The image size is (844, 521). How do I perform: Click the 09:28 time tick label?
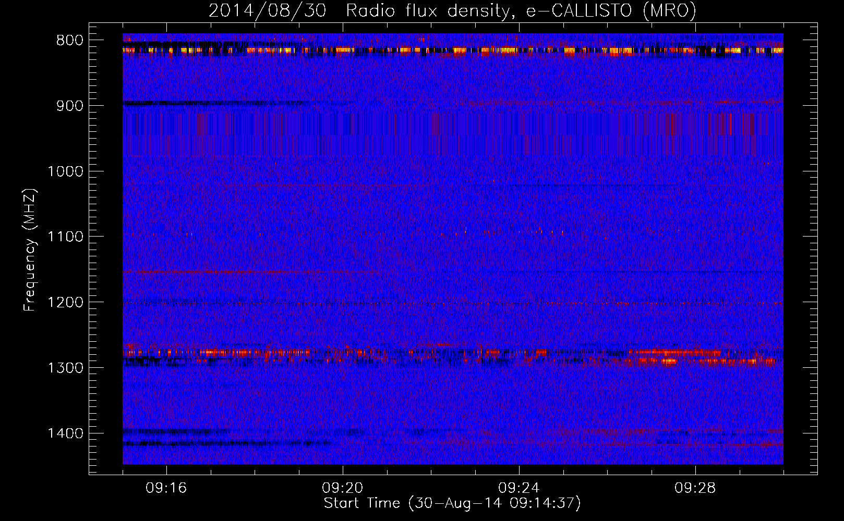click(695, 488)
